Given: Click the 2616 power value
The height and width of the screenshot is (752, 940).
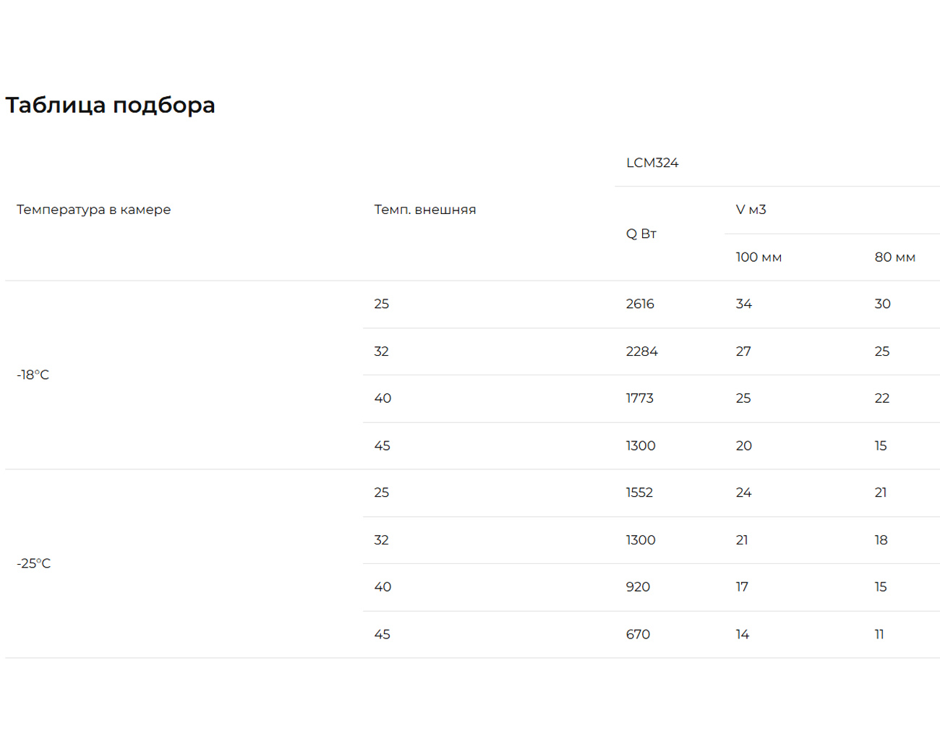Looking at the screenshot, I should point(640,304).
